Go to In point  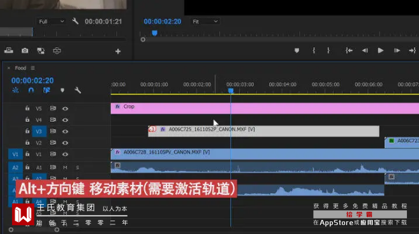click(x=349, y=50)
